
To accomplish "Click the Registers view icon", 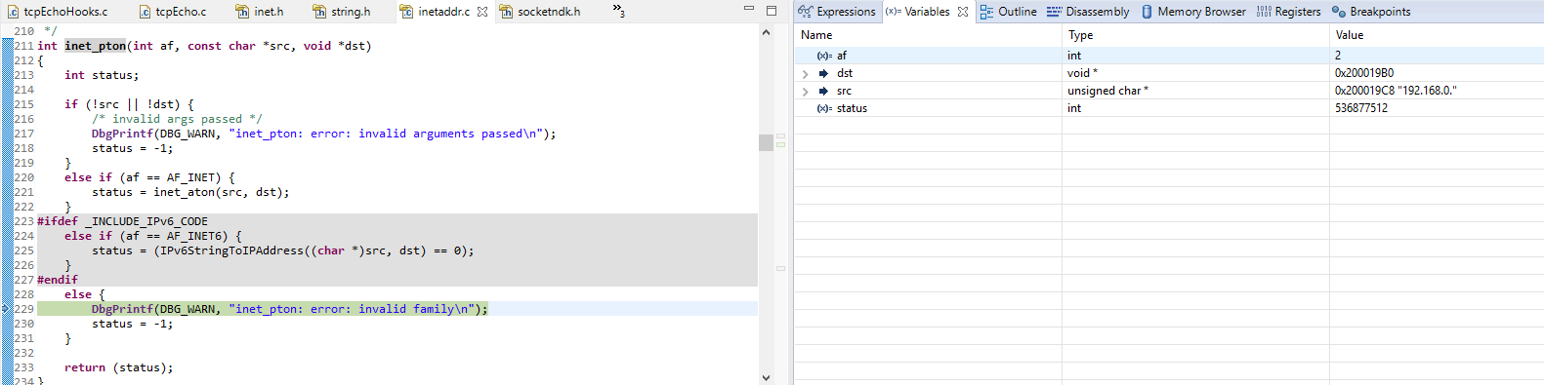I will tap(1264, 12).
